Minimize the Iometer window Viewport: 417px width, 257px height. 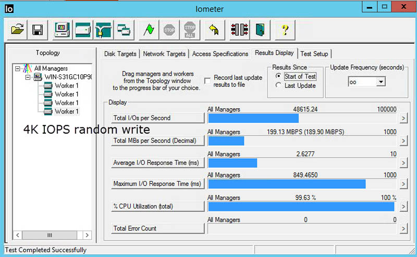tap(370, 7)
